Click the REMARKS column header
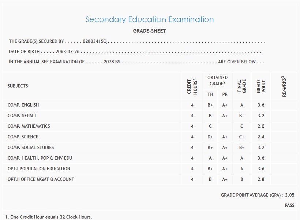 (284, 86)
